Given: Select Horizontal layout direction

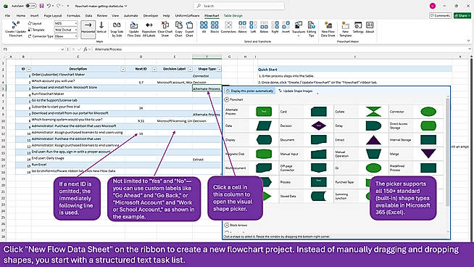Looking at the screenshot, I should (88, 29).
